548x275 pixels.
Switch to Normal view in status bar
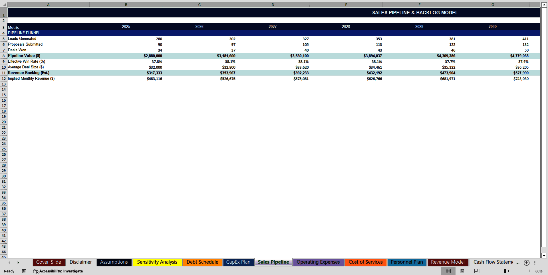(x=448, y=271)
